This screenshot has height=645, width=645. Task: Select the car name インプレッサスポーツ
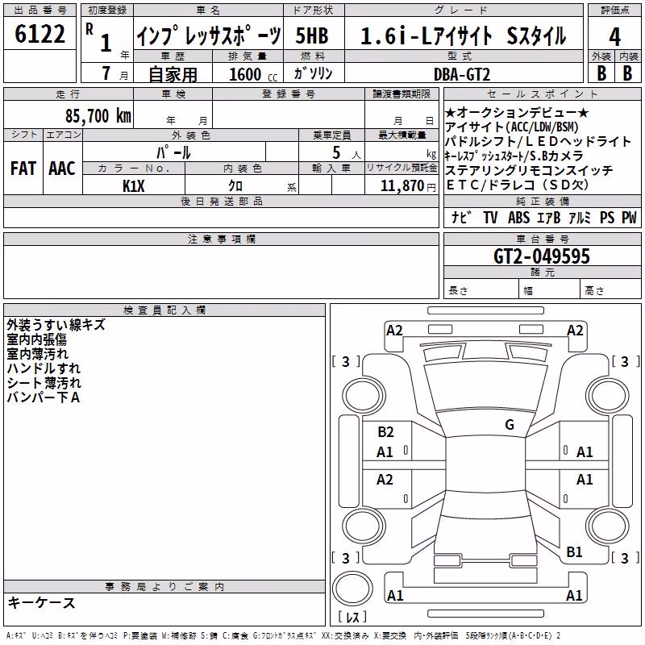(x=209, y=35)
